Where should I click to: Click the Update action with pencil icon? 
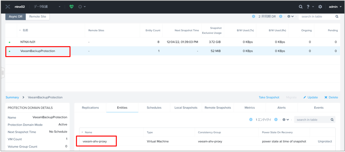(x=310, y=97)
